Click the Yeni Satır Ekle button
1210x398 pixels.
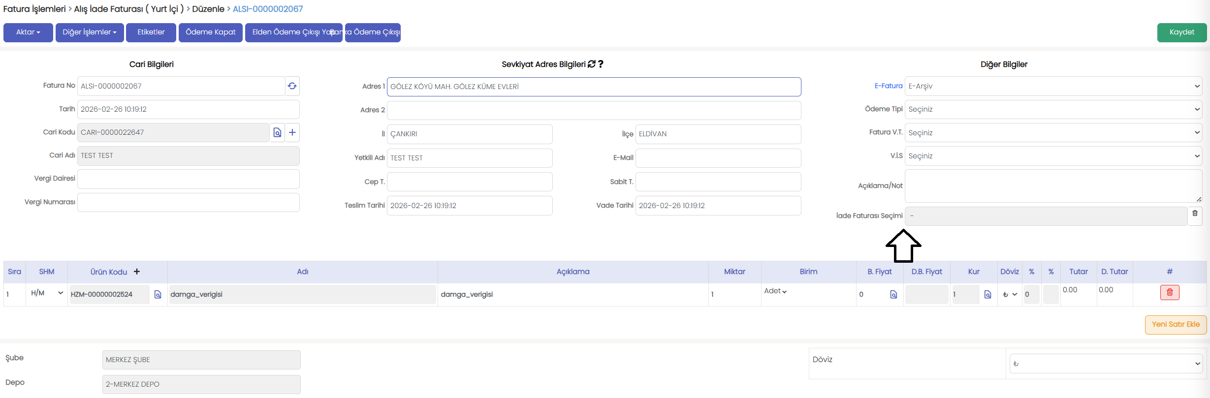[x=1176, y=325]
